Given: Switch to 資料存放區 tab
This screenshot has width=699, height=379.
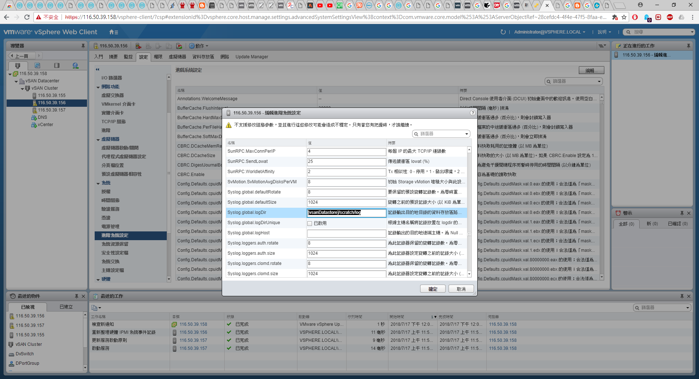Looking at the screenshot, I should coord(203,57).
